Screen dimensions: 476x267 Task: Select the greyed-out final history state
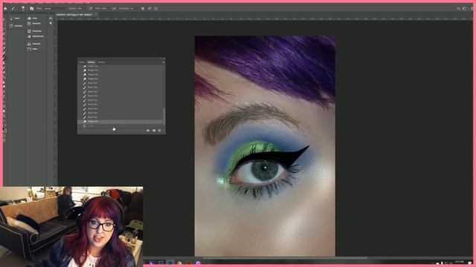(120, 125)
